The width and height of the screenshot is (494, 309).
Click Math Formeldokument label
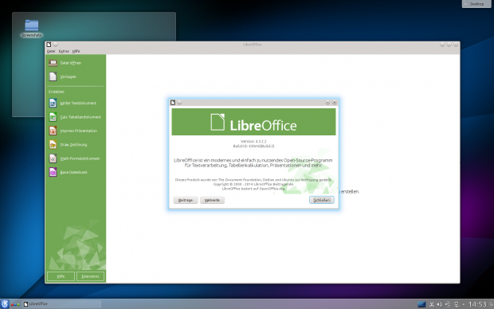pyautogui.click(x=80, y=158)
